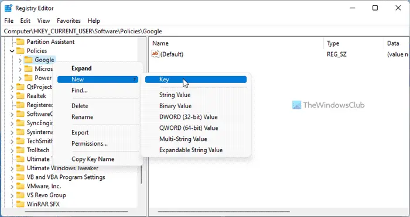Click the tree pane horizontal scrollbar

coord(76,212)
